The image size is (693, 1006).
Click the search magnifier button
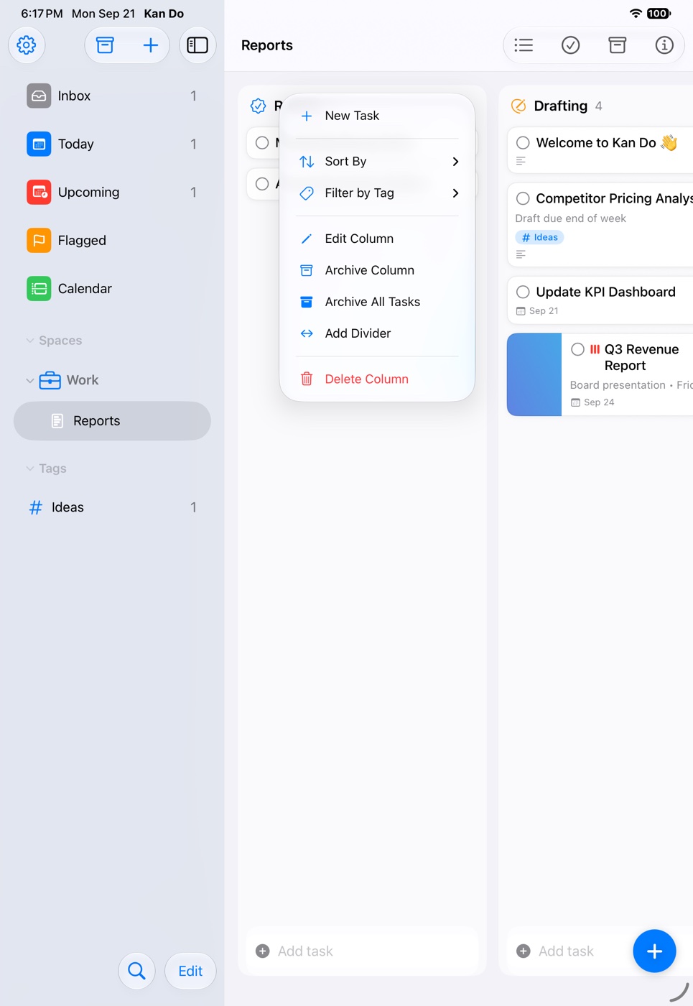(136, 972)
